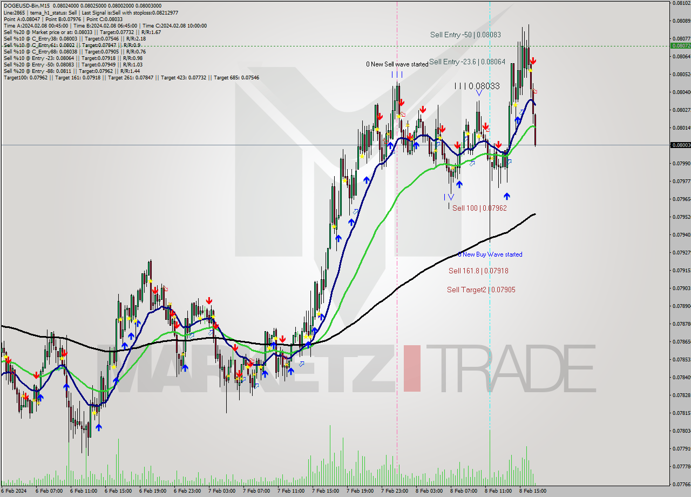The width and height of the screenshot is (691, 497).
Task: Click the 'Sell 100 | 0.07962' label
Action: pos(479,208)
